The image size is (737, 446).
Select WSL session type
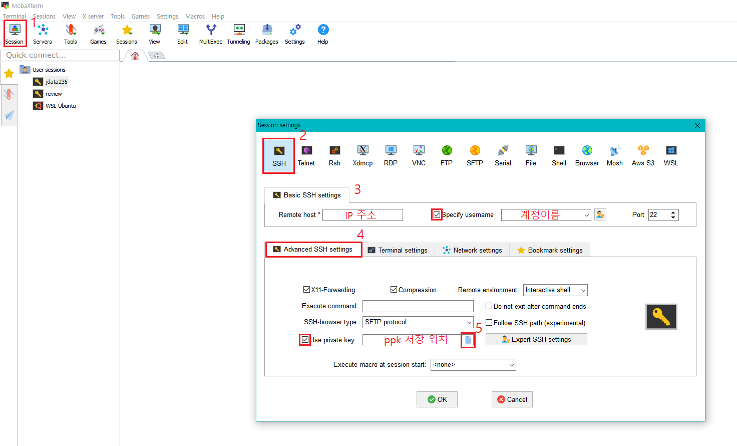(671, 156)
